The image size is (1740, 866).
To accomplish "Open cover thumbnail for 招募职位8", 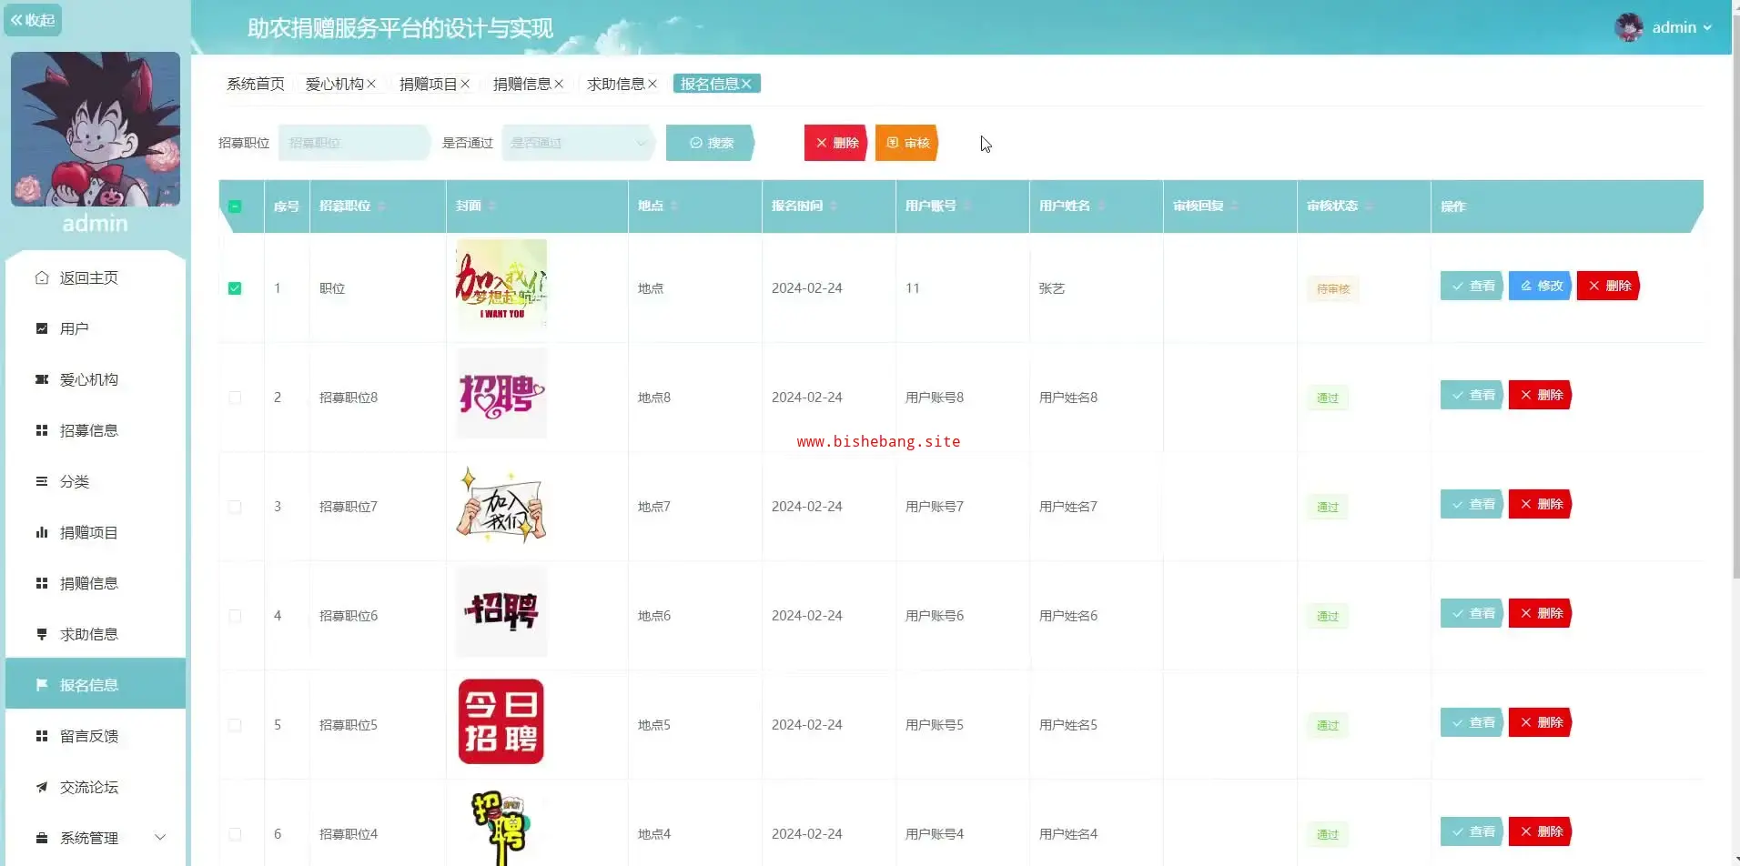I will [501, 393].
